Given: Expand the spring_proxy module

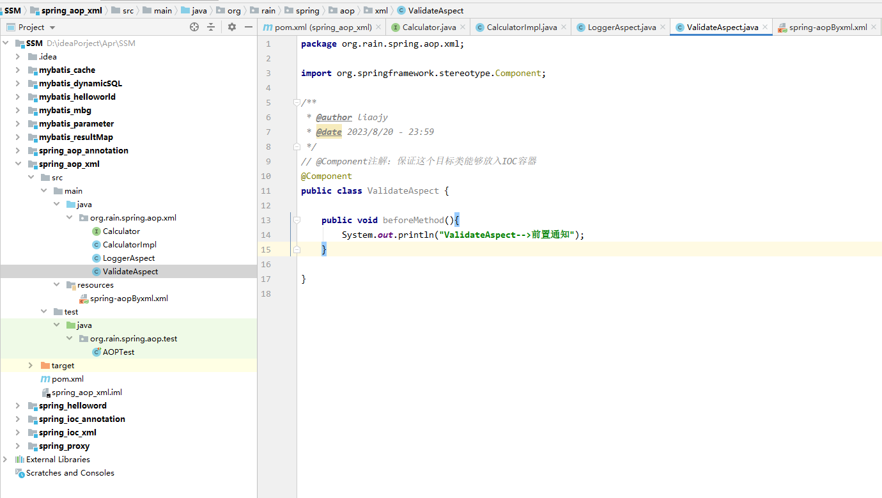Looking at the screenshot, I should (x=18, y=446).
